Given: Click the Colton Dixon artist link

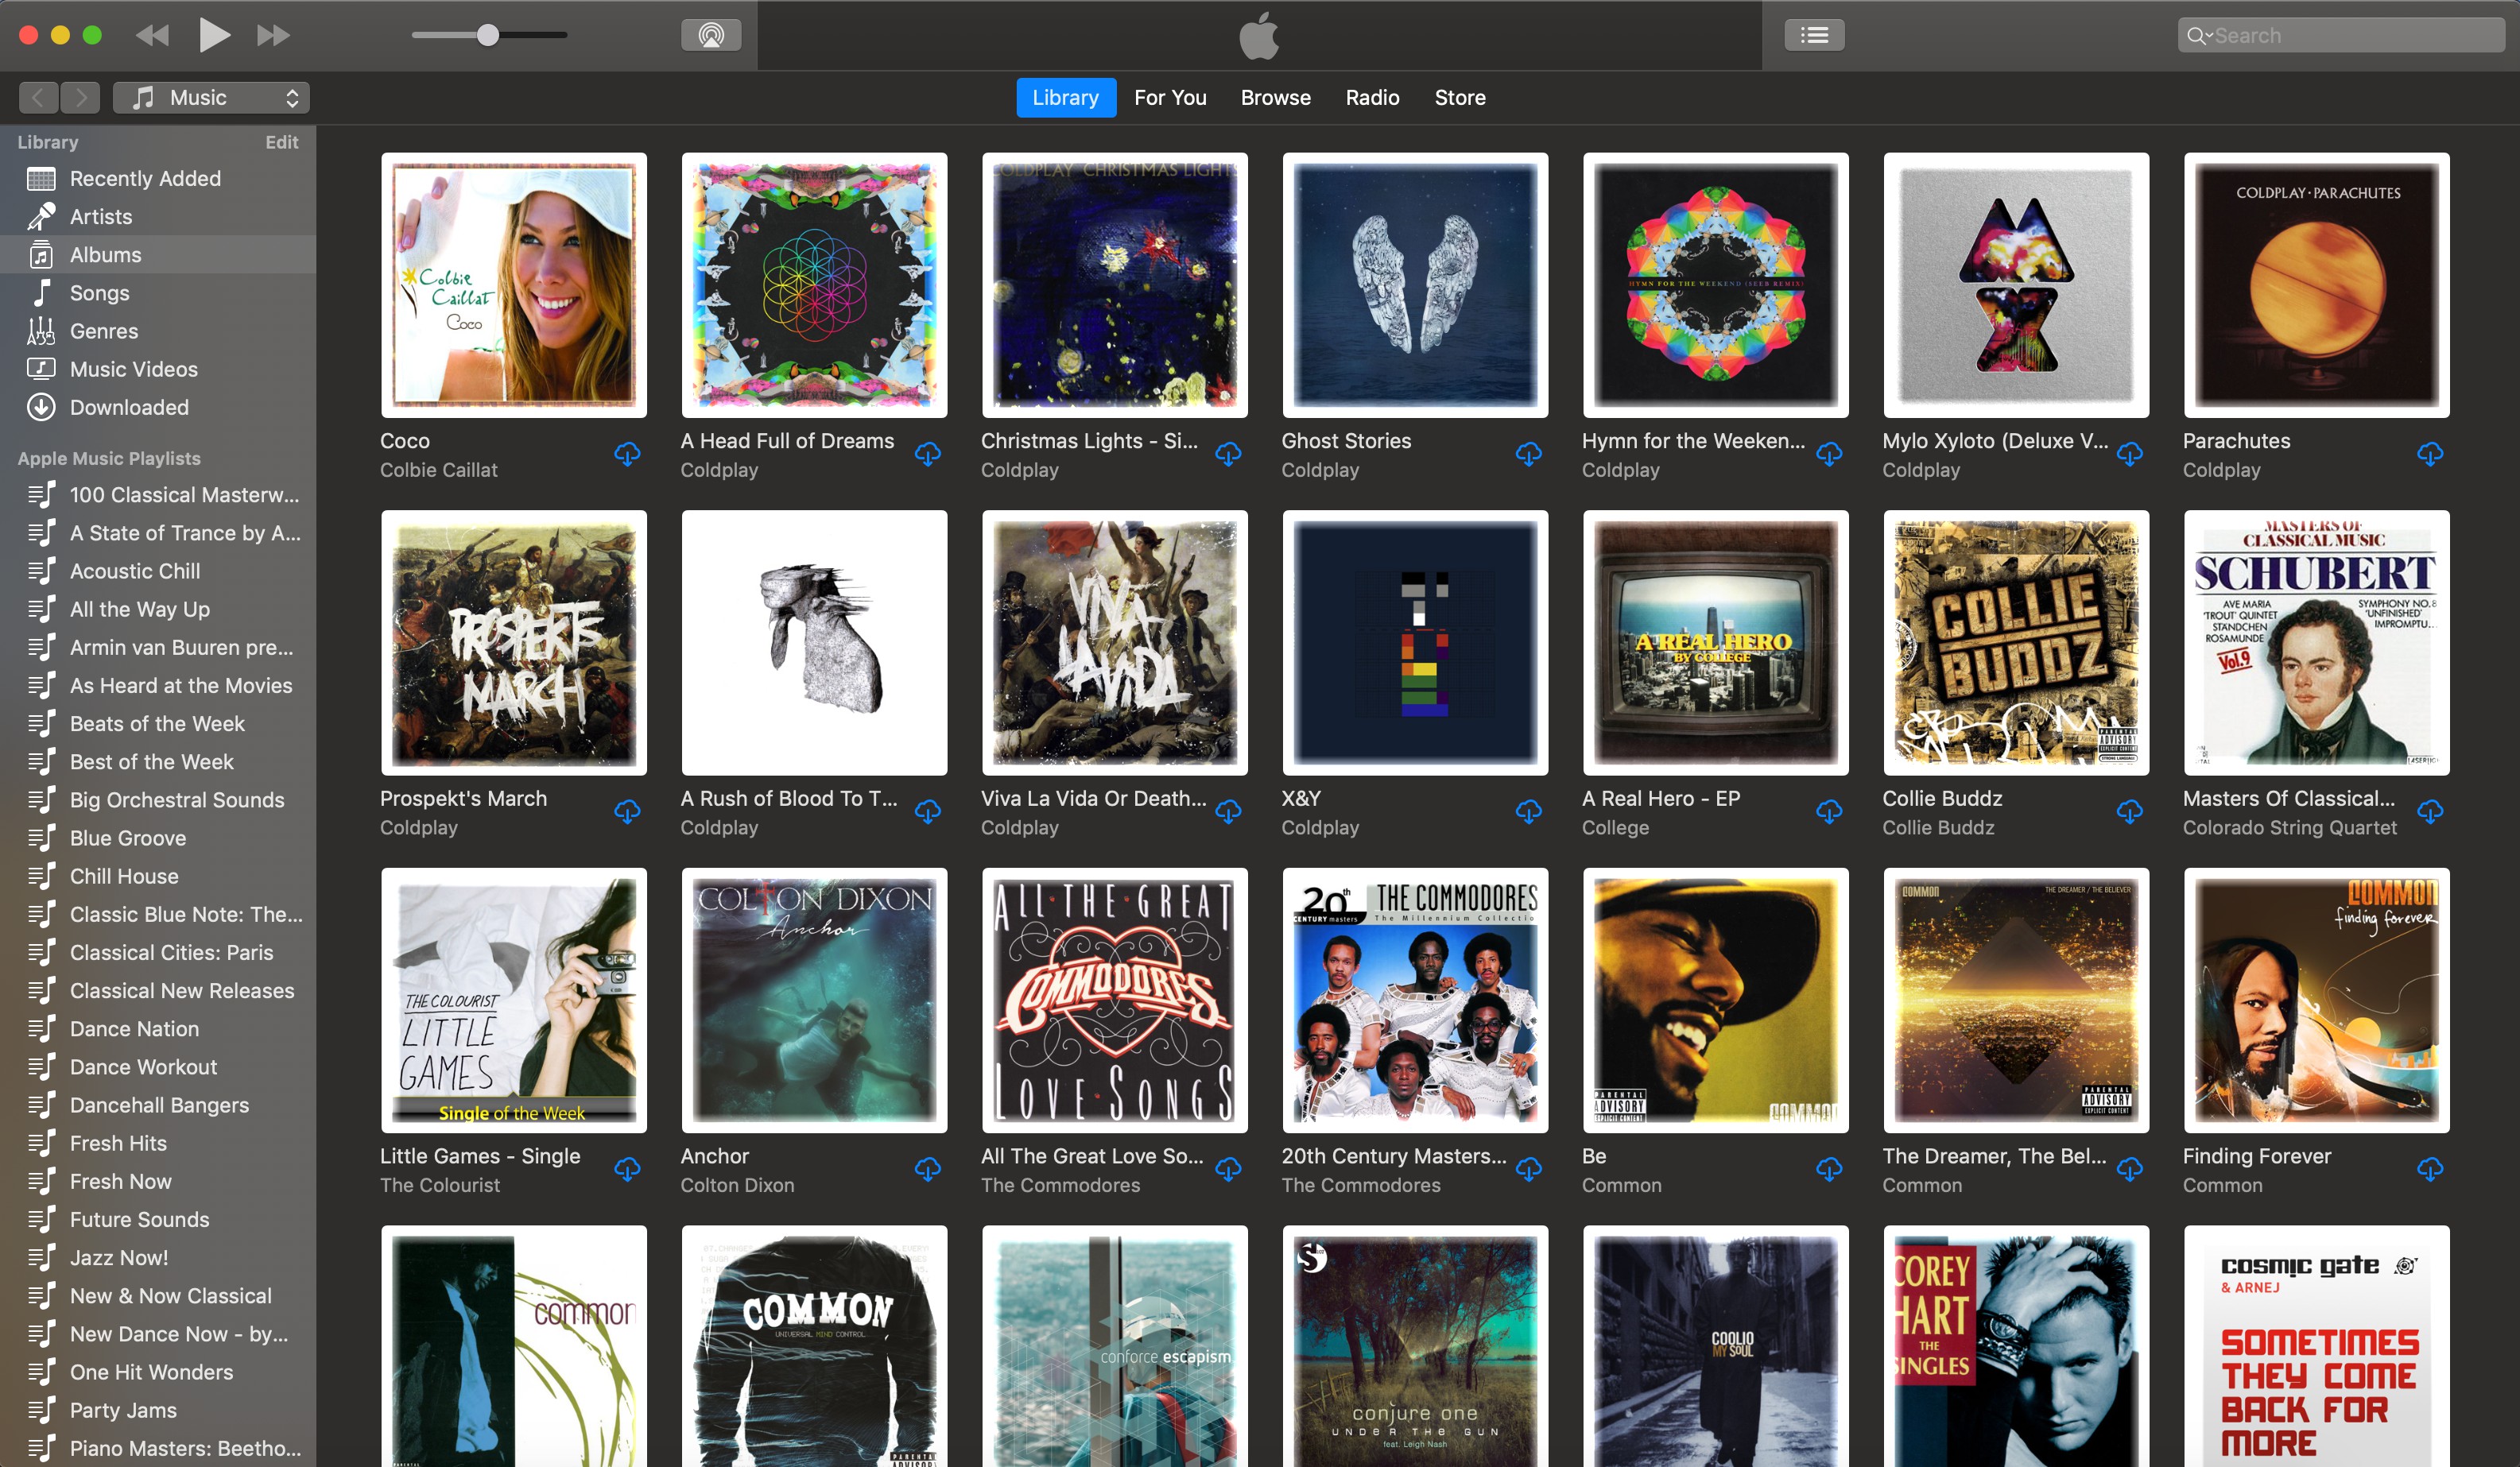Looking at the screenshot, I should click(737, 1185).
